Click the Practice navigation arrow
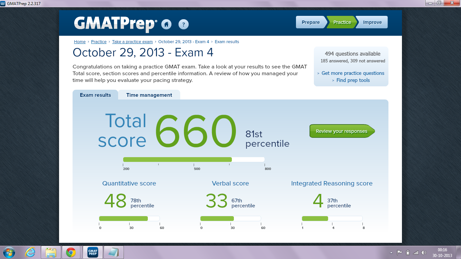Image resolution: width=461 pixels, height=259 pixels. [342, 22]
